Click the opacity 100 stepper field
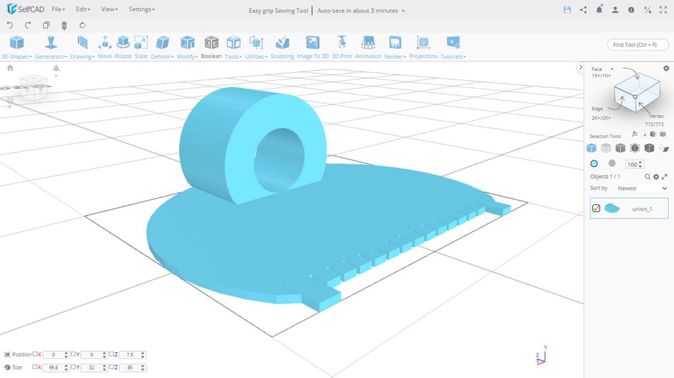Viewport: 674px width, 378px height. (x=635, y=164)
